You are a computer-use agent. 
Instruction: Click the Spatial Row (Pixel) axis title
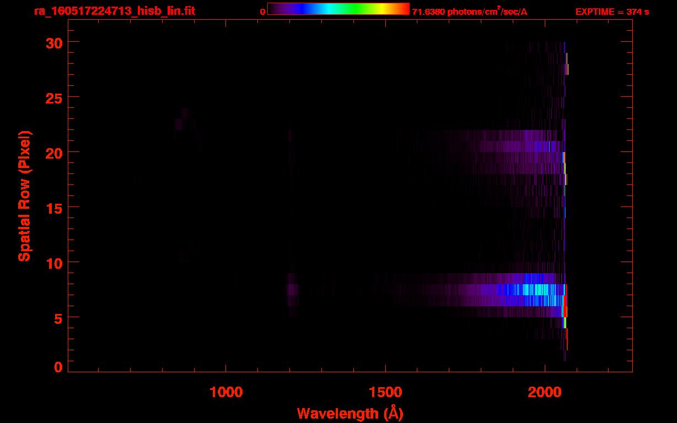click(x=24, y=196)
